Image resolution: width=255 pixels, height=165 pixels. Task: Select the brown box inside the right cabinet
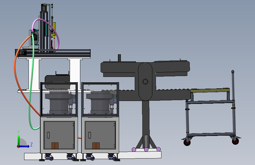[x=96, y=146]
